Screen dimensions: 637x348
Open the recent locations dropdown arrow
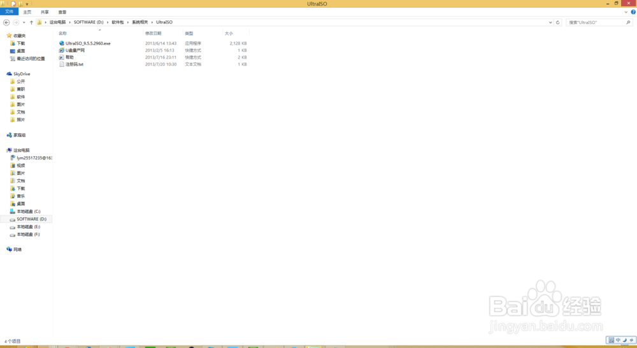(24, 22)
